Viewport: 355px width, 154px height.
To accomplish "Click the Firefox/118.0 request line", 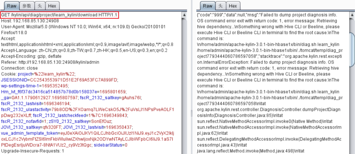I will coord(14,33).
